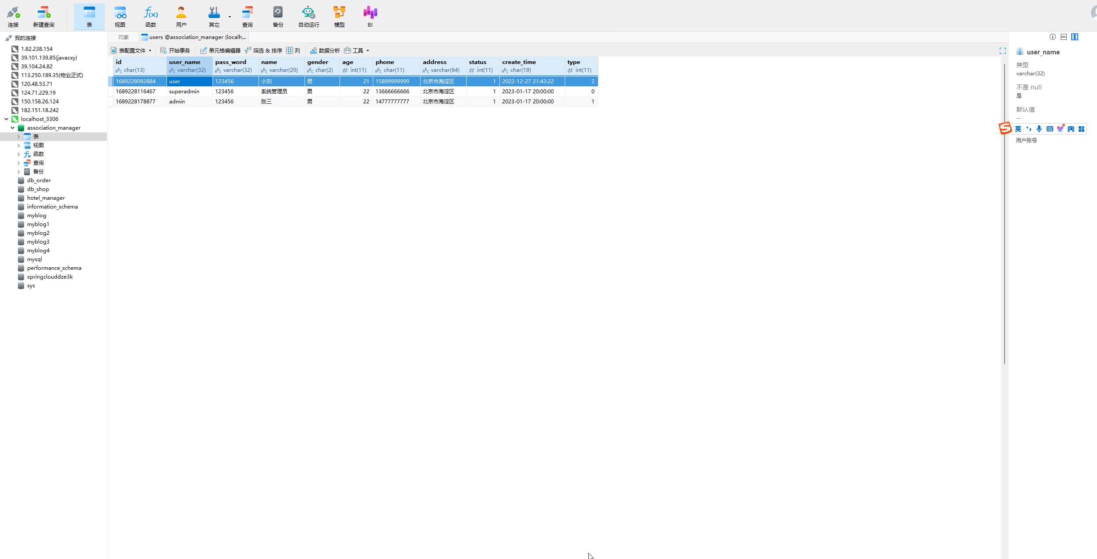
Task: Switch to the 对象 objects tab
Action: coord(123,37)
